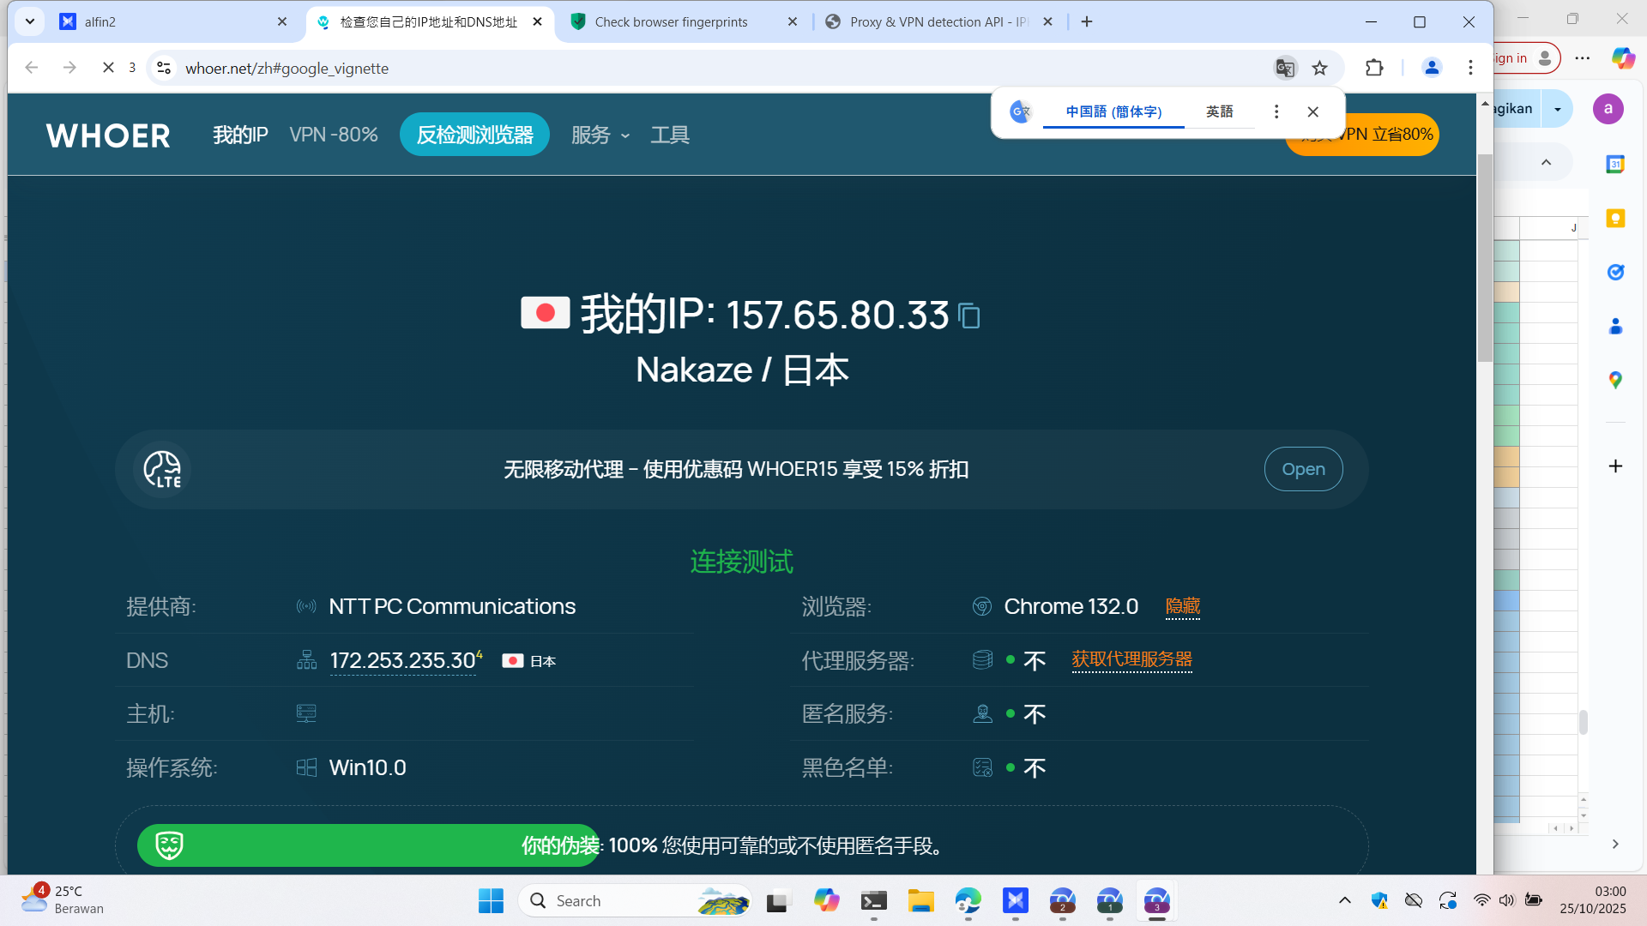This screenshot has height=926, width=1647.
Task: Open Google Keep in the Edge sidebar
Action: [1615, 218]
